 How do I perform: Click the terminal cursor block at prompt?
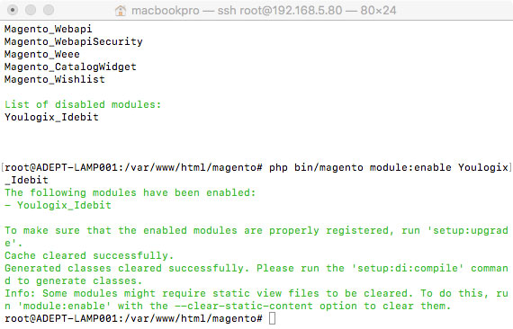[x=272, y=318]
